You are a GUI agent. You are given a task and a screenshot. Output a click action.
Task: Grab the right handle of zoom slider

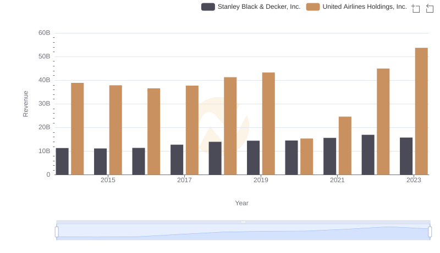[x=430, y=232]
